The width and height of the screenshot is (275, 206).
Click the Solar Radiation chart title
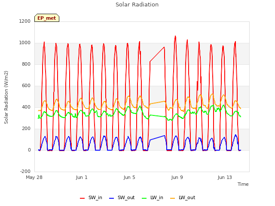137,5
